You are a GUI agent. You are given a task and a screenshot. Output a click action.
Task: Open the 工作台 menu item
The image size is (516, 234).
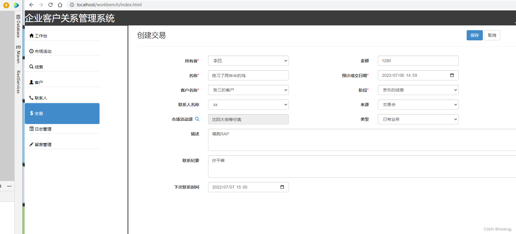point(62,36)
